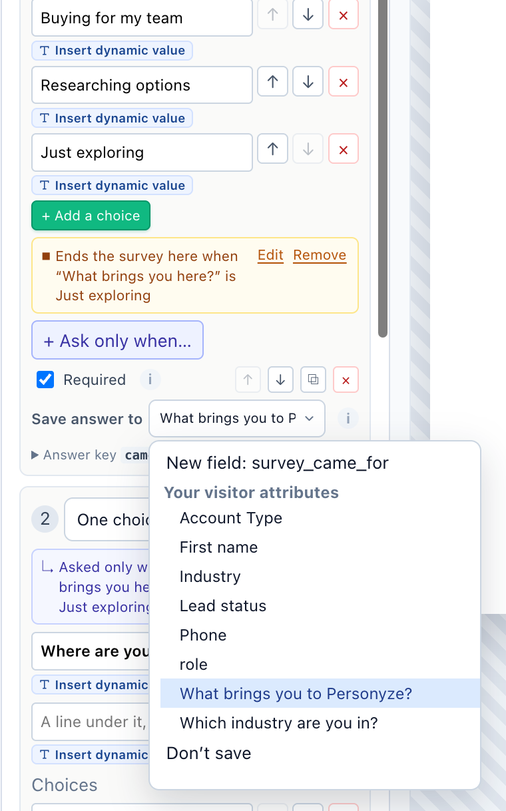This screenshot has width=506, height=811.
Task: Move 'Researching options' choice down
Action: pos(308,83)
